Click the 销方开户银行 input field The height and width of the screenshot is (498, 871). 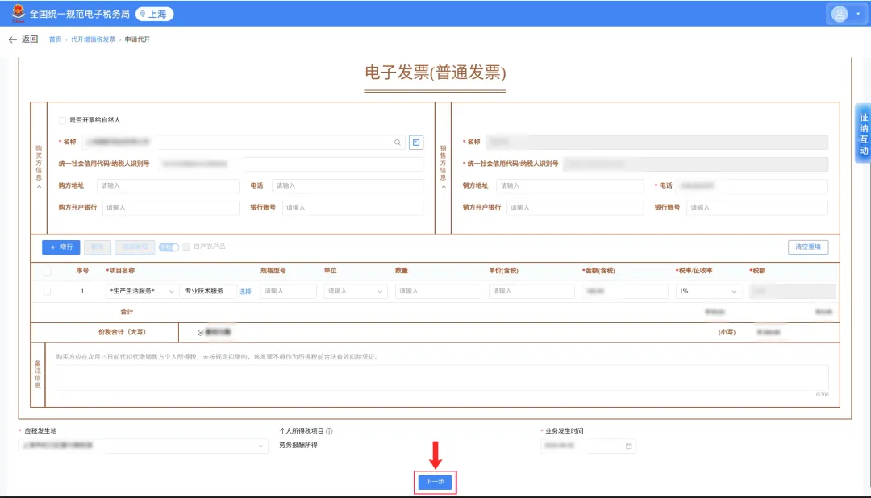point(575,207)
